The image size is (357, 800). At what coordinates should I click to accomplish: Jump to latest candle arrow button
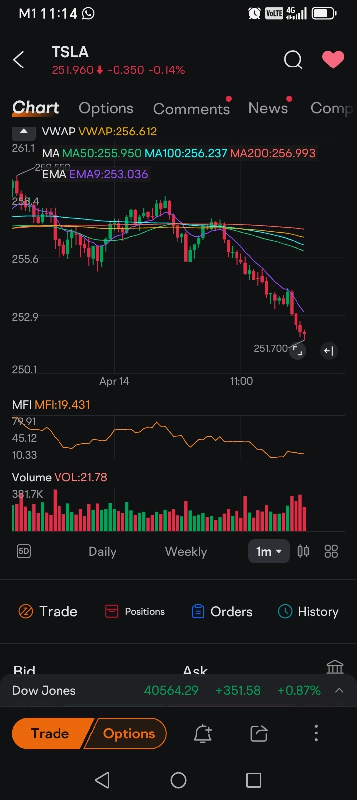329,351
